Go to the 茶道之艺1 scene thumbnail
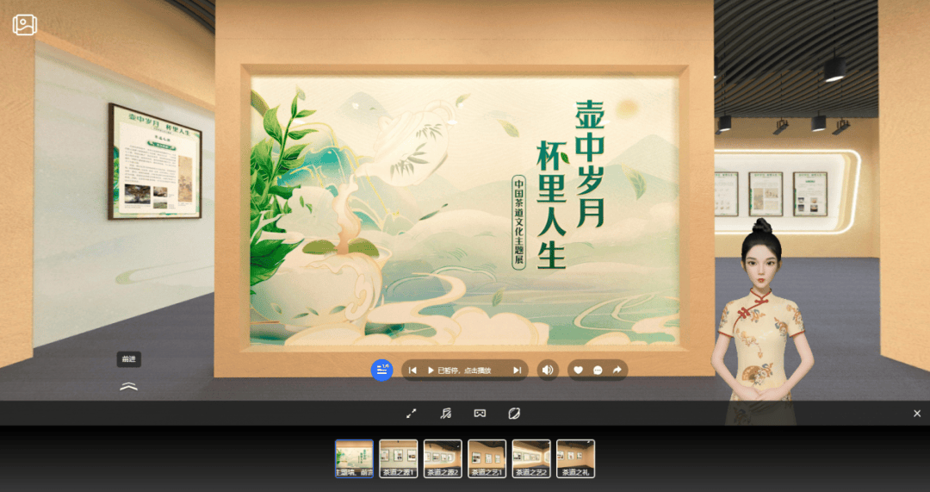Image resolution: width=930 pixels, height=492 pixels. [x=487, y=458]
